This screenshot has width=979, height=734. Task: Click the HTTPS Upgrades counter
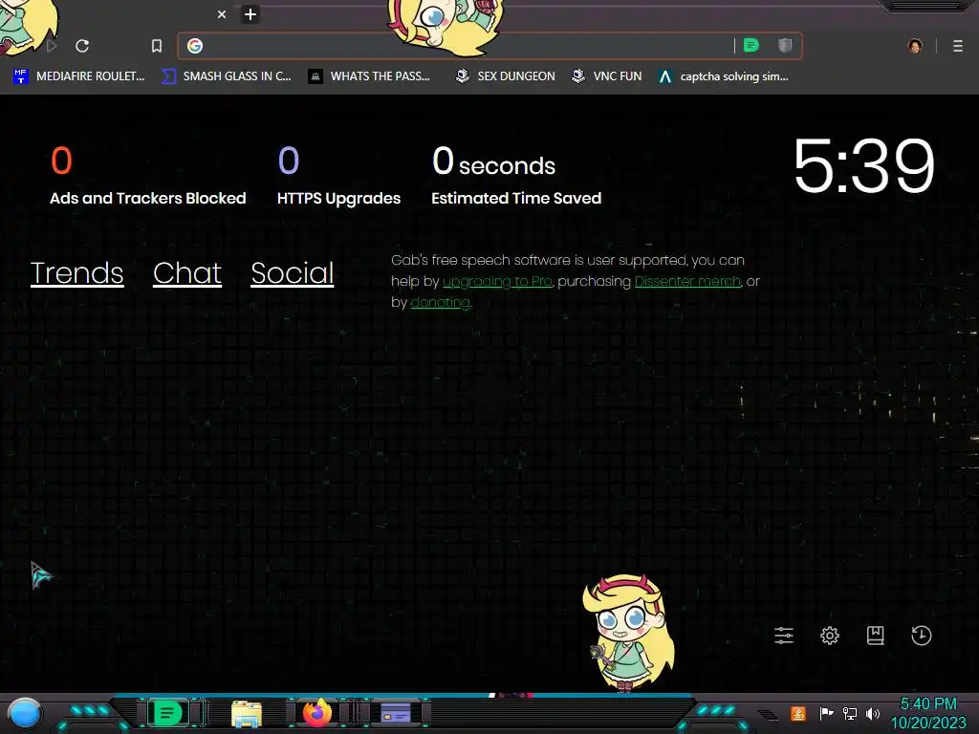click(x=338, y=175)
